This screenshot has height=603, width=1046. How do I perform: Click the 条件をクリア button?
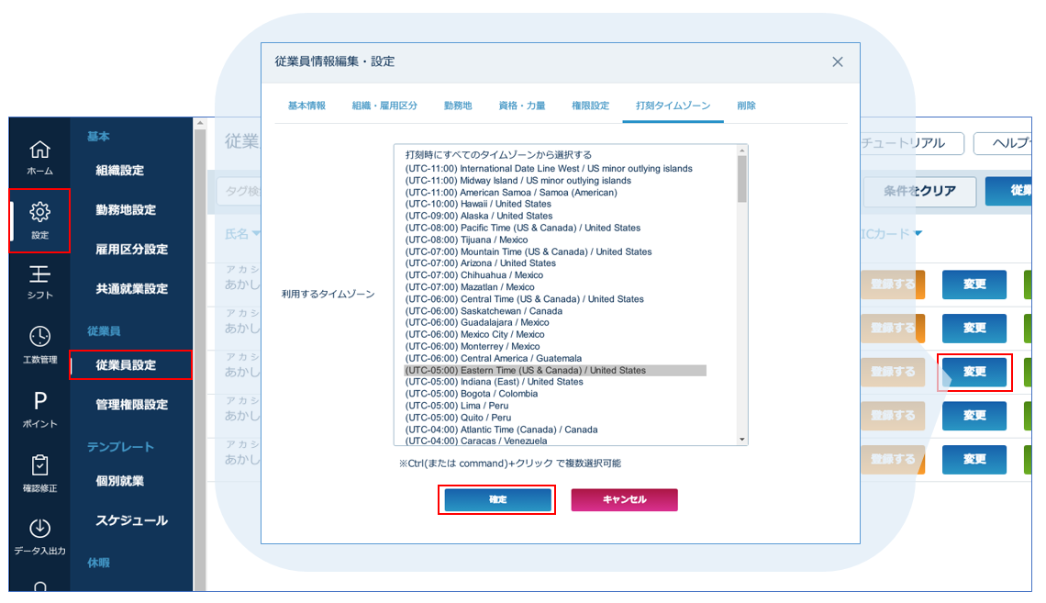click(x=919, y=191)
